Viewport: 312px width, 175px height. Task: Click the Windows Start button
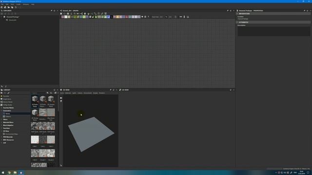[3, 173]
